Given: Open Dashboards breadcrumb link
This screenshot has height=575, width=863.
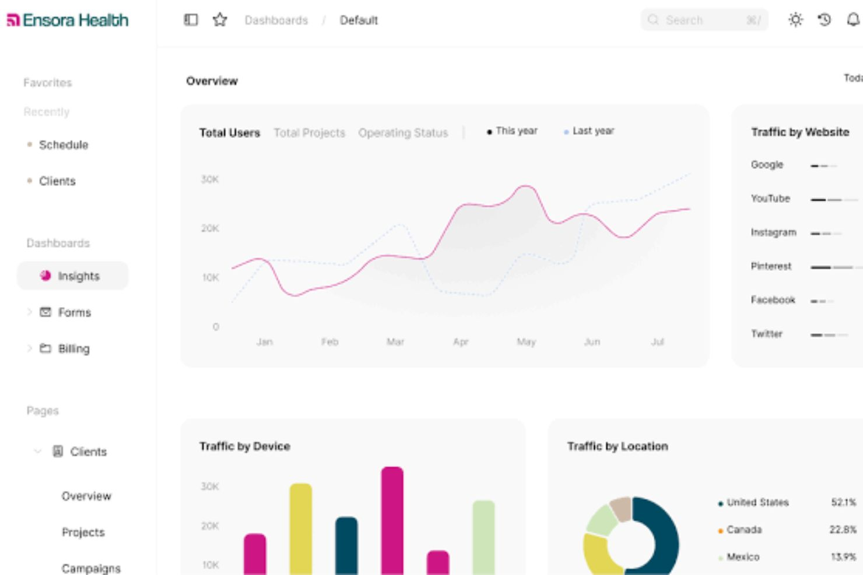Looking at the screenshot, I should (276, 20).
